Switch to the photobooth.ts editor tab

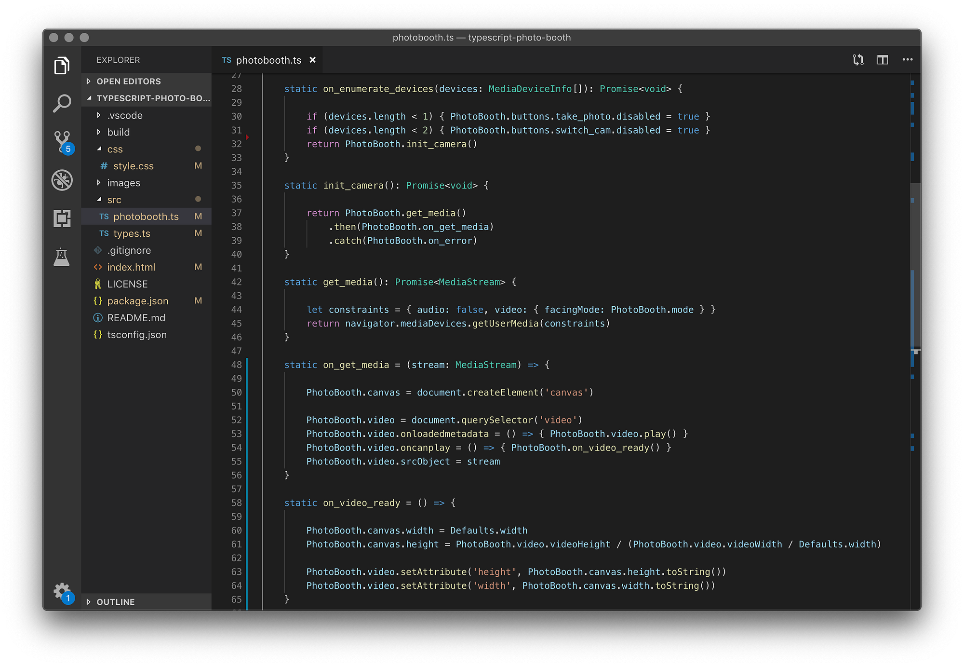click(268, 59)
